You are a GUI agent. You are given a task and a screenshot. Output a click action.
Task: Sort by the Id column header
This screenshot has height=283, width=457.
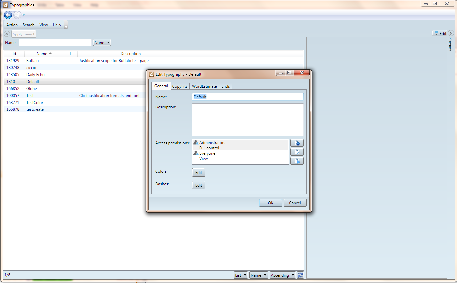coord(14,53)
